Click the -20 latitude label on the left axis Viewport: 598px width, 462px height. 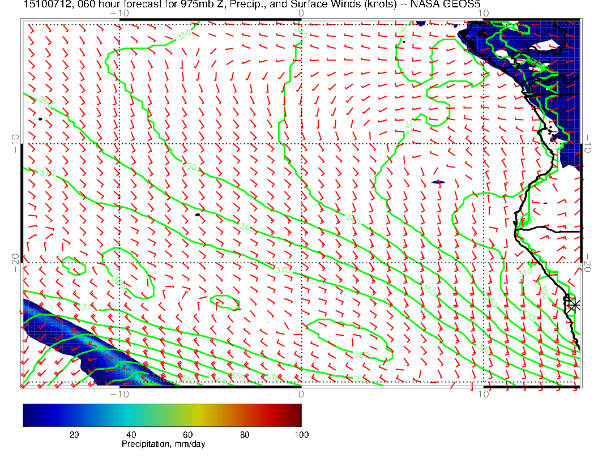click(x=15, y=262)
